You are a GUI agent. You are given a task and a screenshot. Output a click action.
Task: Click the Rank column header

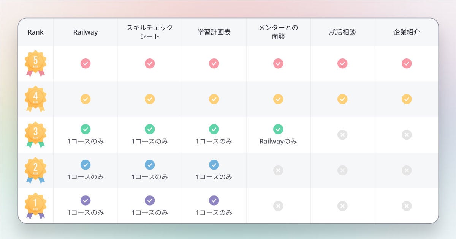(x=36, y=32)
